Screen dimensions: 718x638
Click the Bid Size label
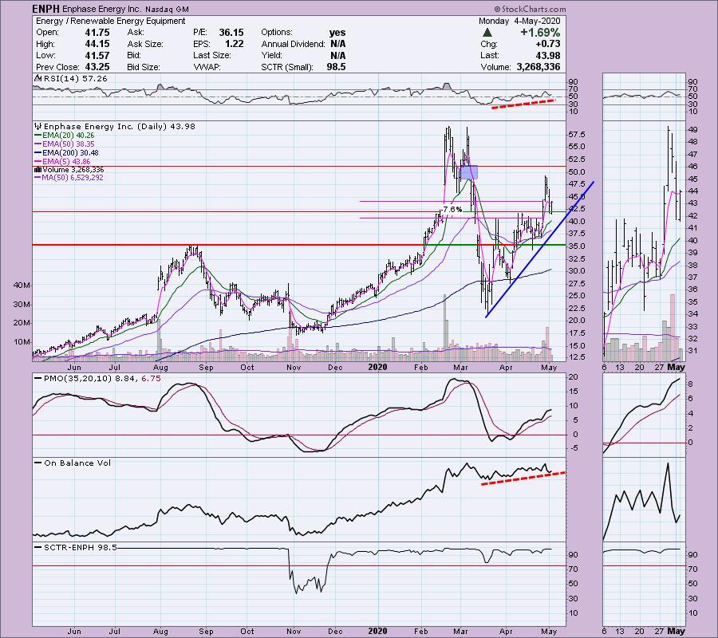(144, 67)
